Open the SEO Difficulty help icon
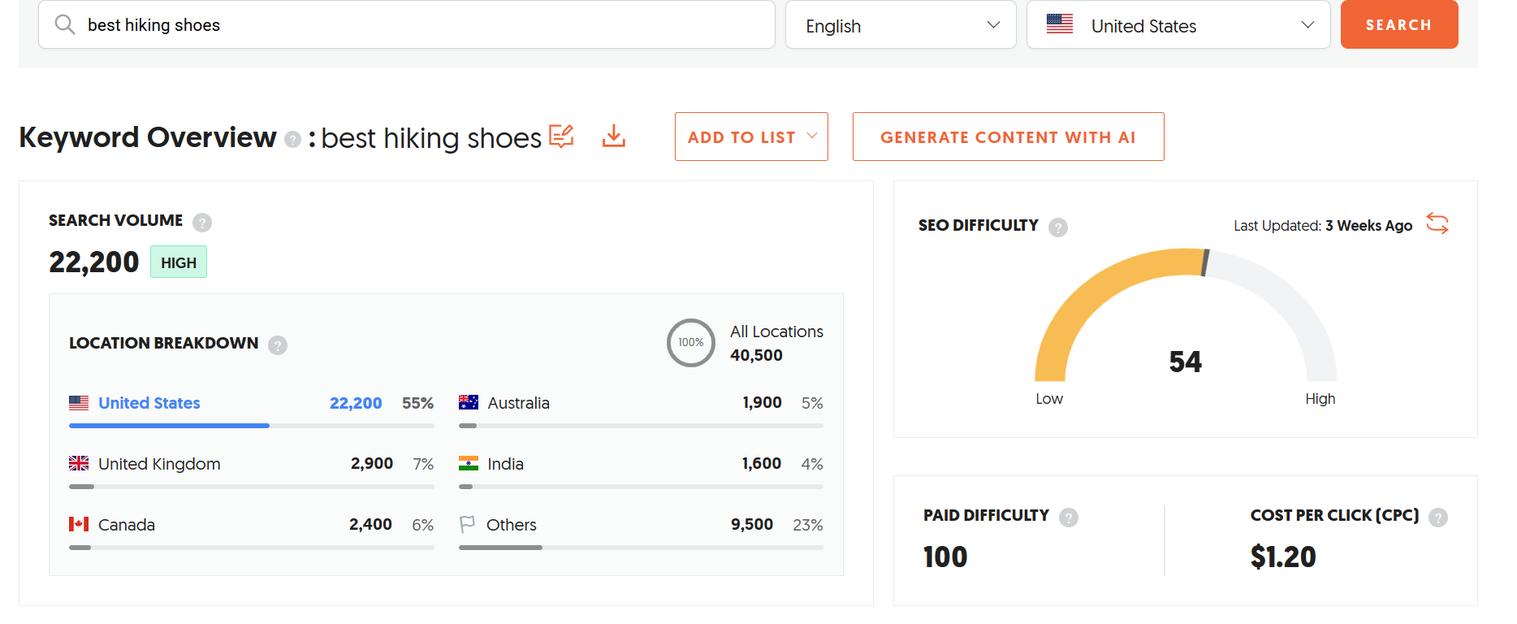Screen dimensions: 1517x624 1057,227
